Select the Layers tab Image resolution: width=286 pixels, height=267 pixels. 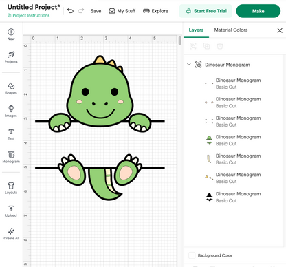pyautogui.click(x=196, y=30)
